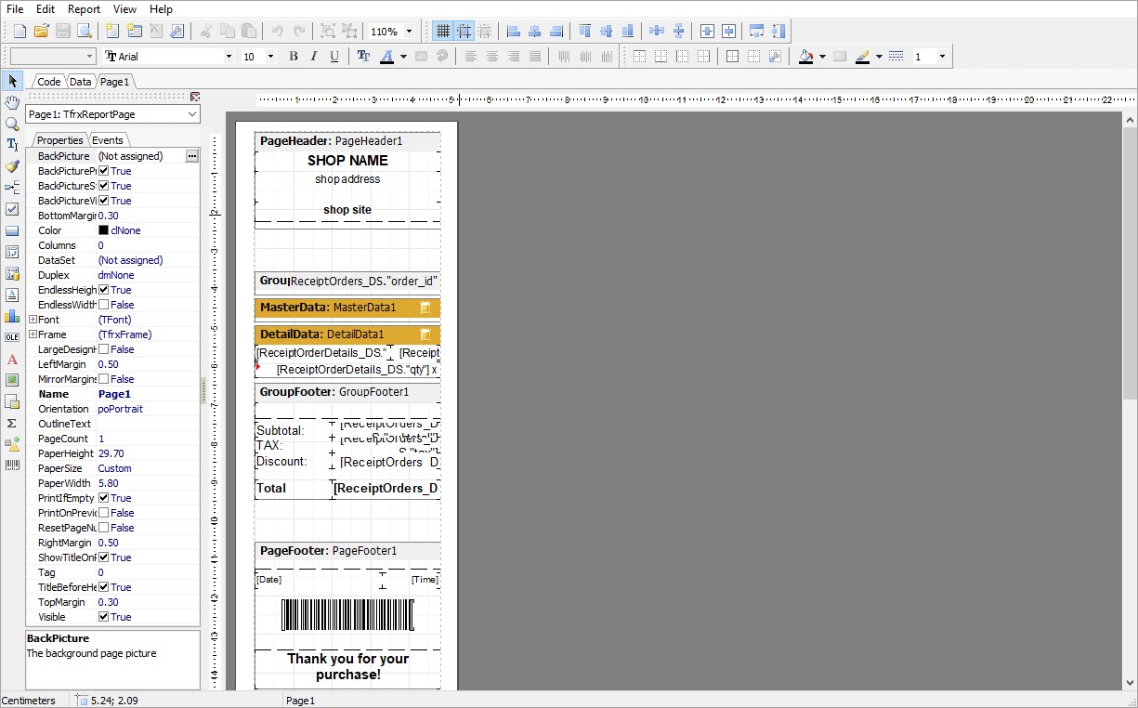Click the Underline formatting icon
This screenshot has height=708, width=1138.
334,57
